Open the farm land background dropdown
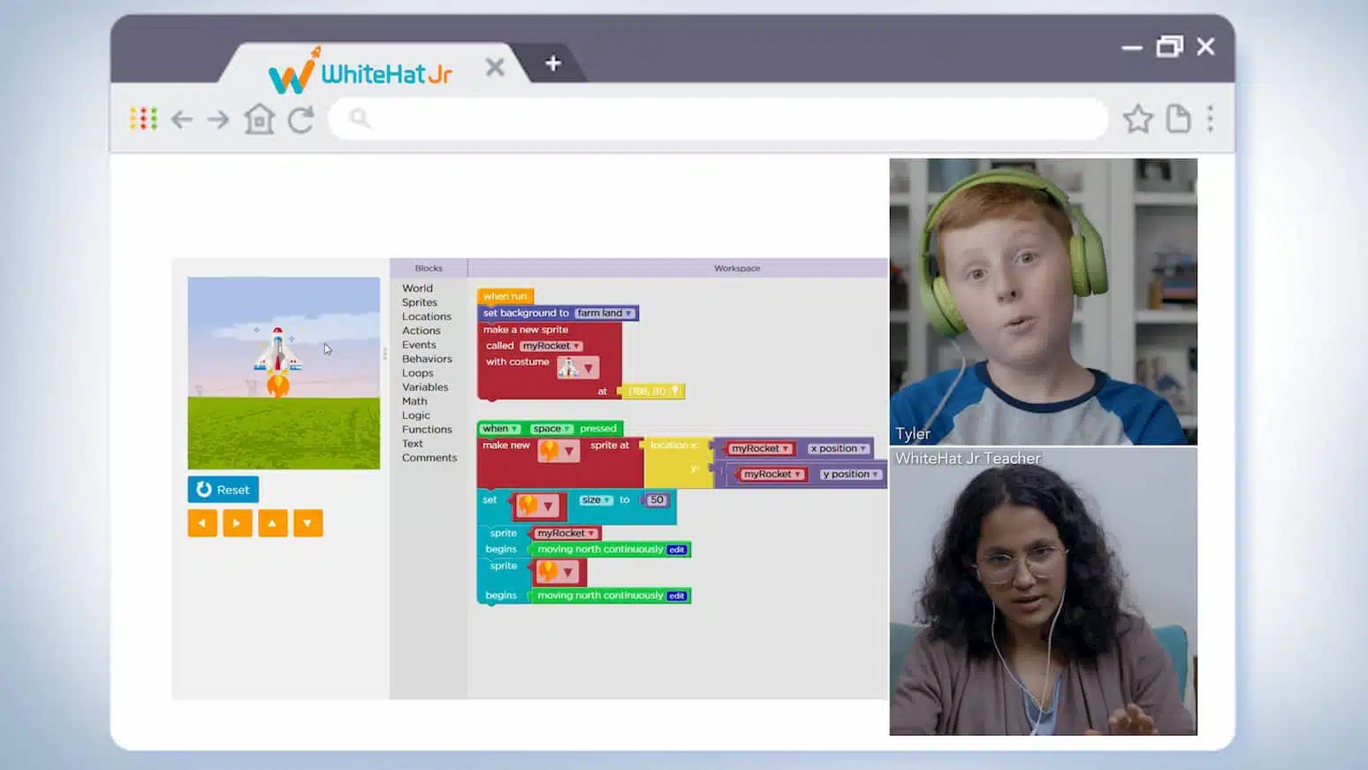The height and width of the screenshot is (770, 1368). [604, 313]
